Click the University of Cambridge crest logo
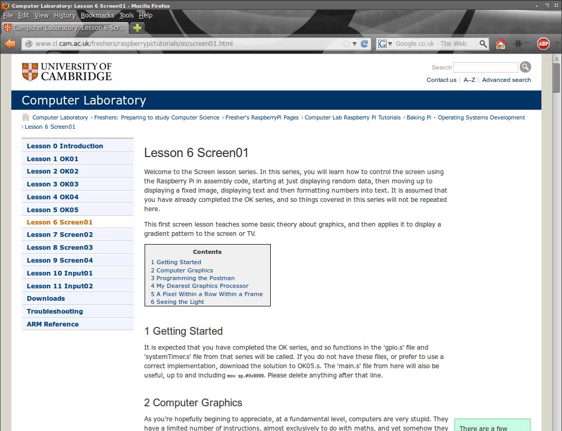 click(30, 72)
